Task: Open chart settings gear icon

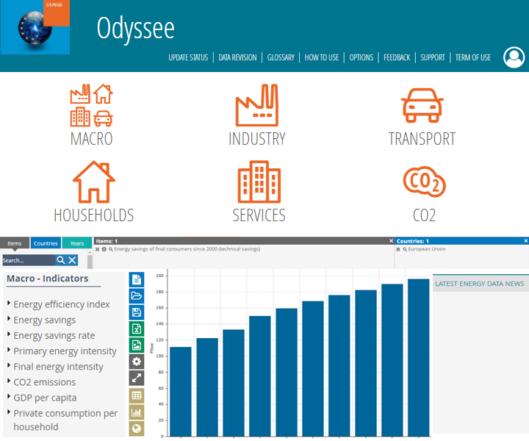Action: (137, 362)
